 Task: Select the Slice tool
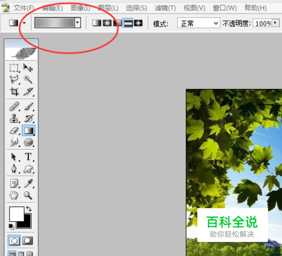28,92
